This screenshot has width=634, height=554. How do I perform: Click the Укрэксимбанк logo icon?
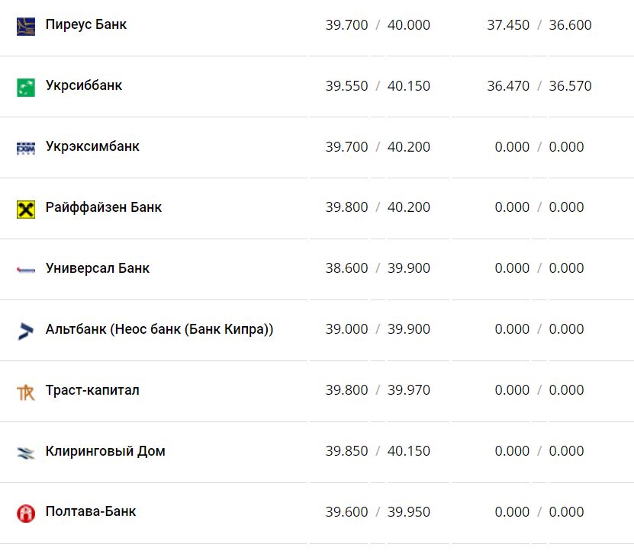pyautogui.click(x=26, y=148)
